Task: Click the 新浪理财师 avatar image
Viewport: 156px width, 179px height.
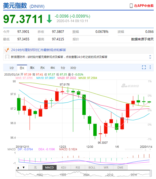Action: coord(7,57)
